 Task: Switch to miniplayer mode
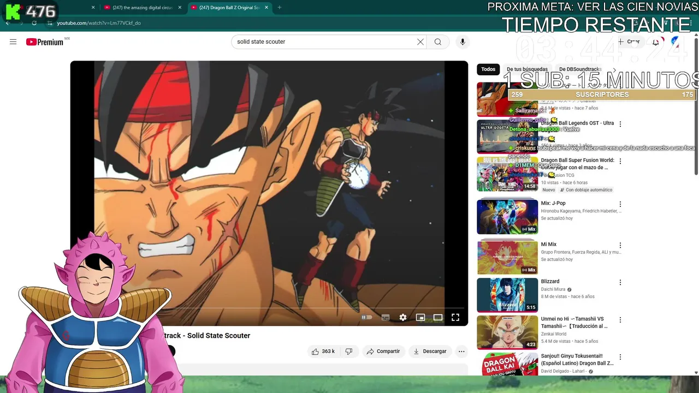[x=420, y=317]
